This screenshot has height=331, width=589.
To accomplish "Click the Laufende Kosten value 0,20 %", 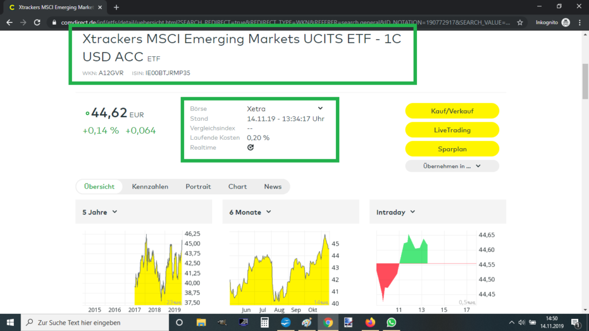I will pyautogui.click(x=258, y=138).
